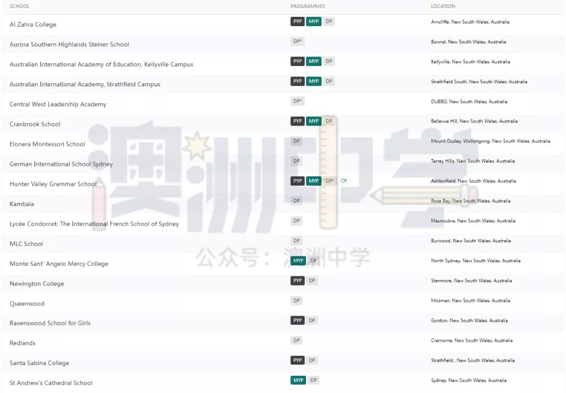Click DP badge for German International School
Image resolution: width=566 pixels, height=393 pixels.
coord(296,161)
